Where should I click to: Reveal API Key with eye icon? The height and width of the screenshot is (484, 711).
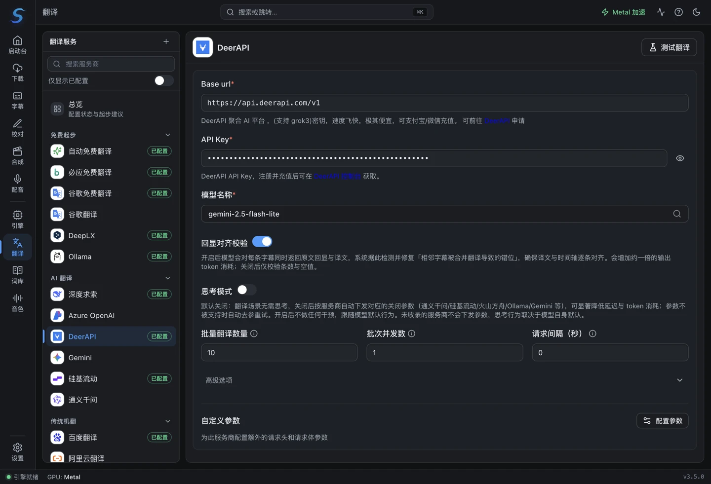[x=680, y=158]
